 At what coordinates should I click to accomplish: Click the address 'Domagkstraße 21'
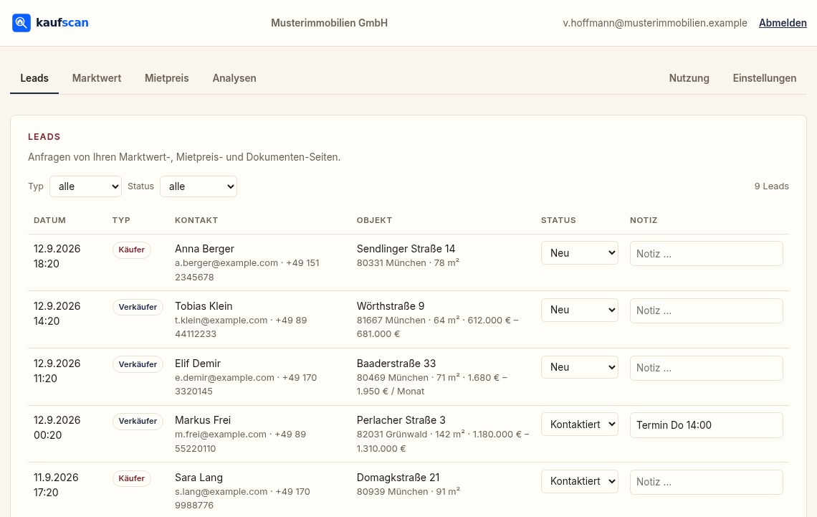tap(398, 478)
